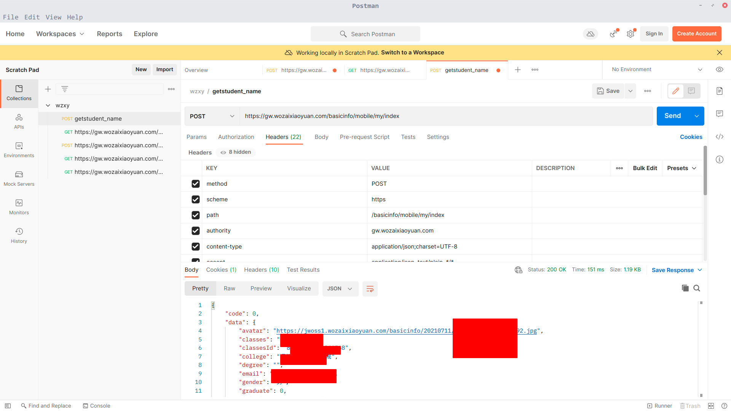
Task: Switch to the Pre-request Script tab
Action: pos(364,137)
